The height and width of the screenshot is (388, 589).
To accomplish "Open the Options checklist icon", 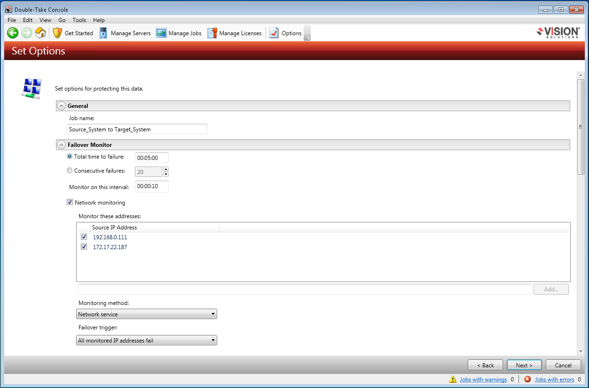I will (274, 33).
